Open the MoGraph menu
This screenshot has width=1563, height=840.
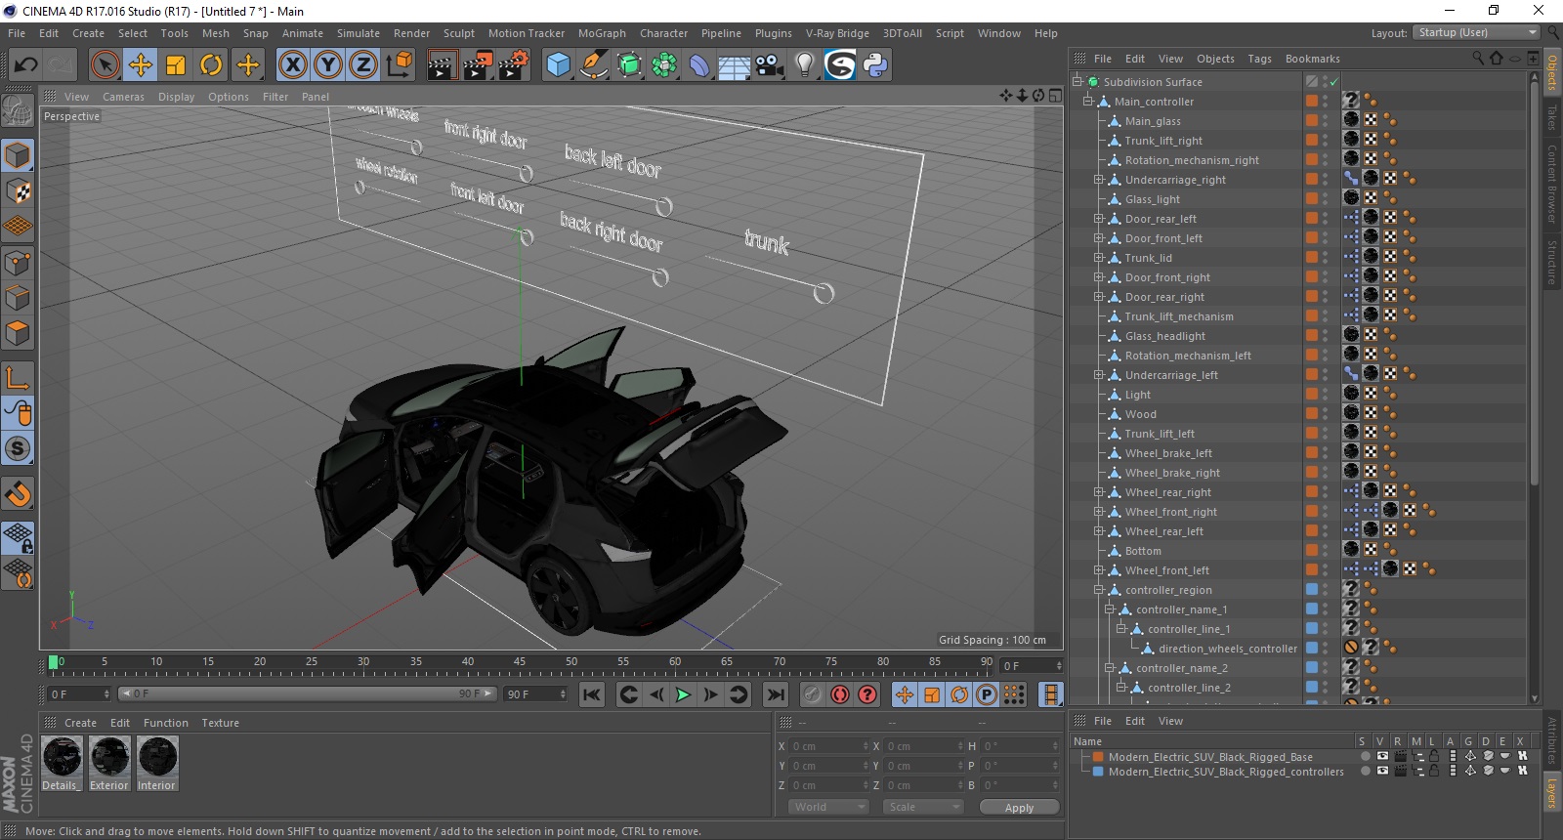602,33
